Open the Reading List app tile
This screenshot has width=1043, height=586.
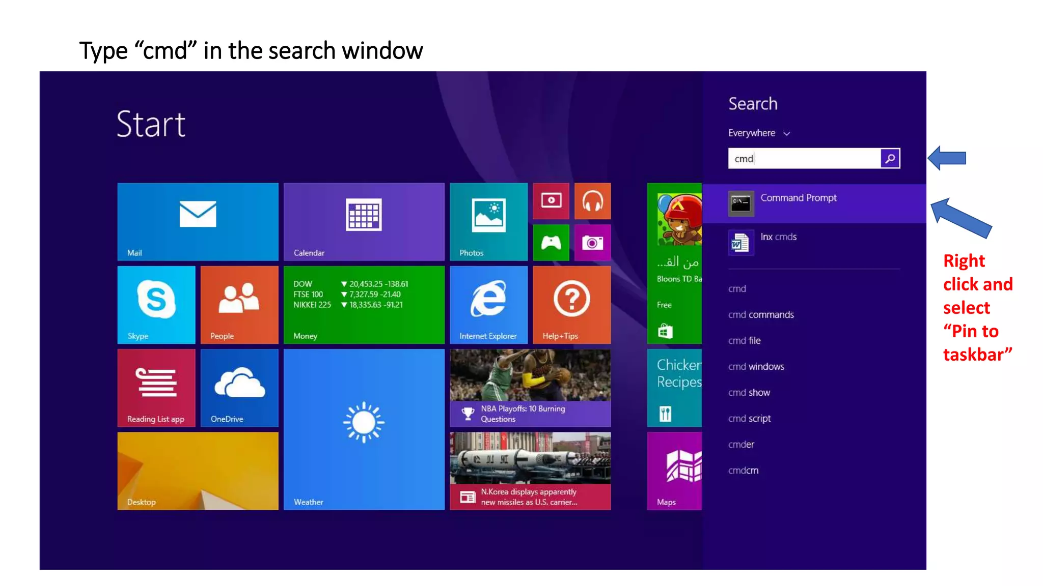tap(156, 388)
